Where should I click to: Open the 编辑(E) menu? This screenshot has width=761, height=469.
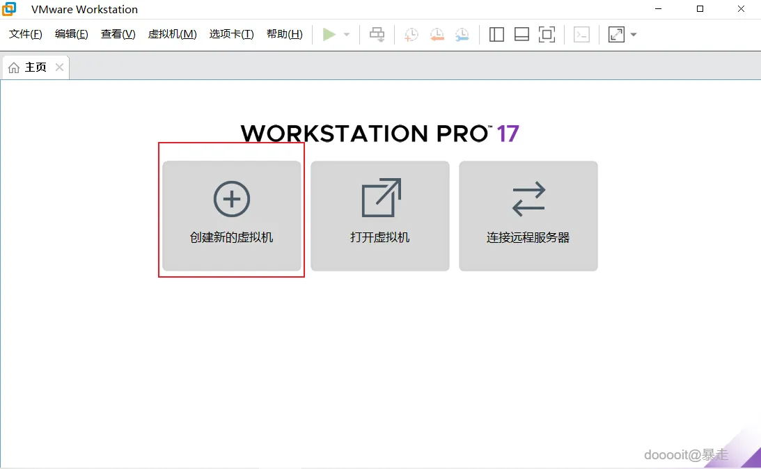(x=70, y=33)
